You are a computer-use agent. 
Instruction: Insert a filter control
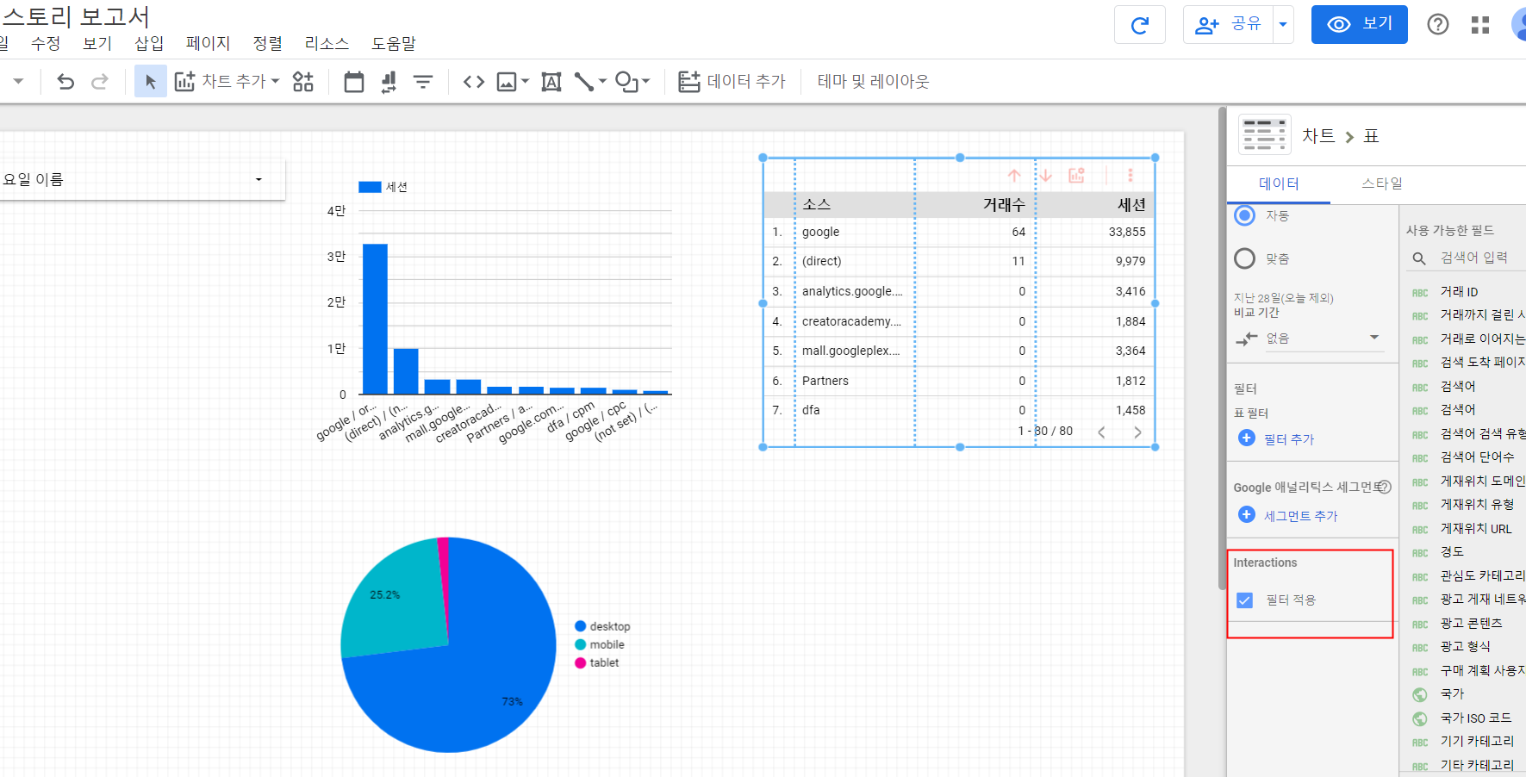423,82
